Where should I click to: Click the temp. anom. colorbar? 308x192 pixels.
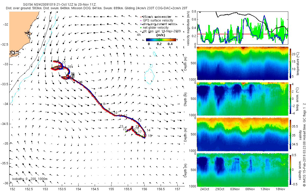(x=291, y=99)
